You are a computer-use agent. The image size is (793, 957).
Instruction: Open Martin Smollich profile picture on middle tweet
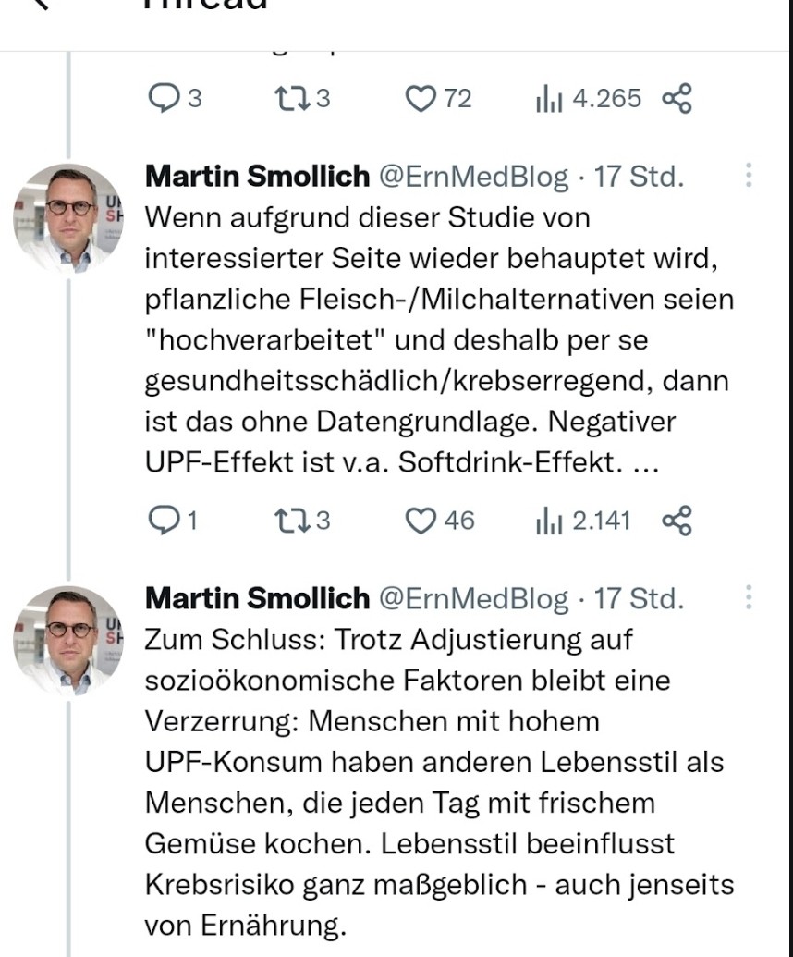pyautogui.click(x=67, y=218)
